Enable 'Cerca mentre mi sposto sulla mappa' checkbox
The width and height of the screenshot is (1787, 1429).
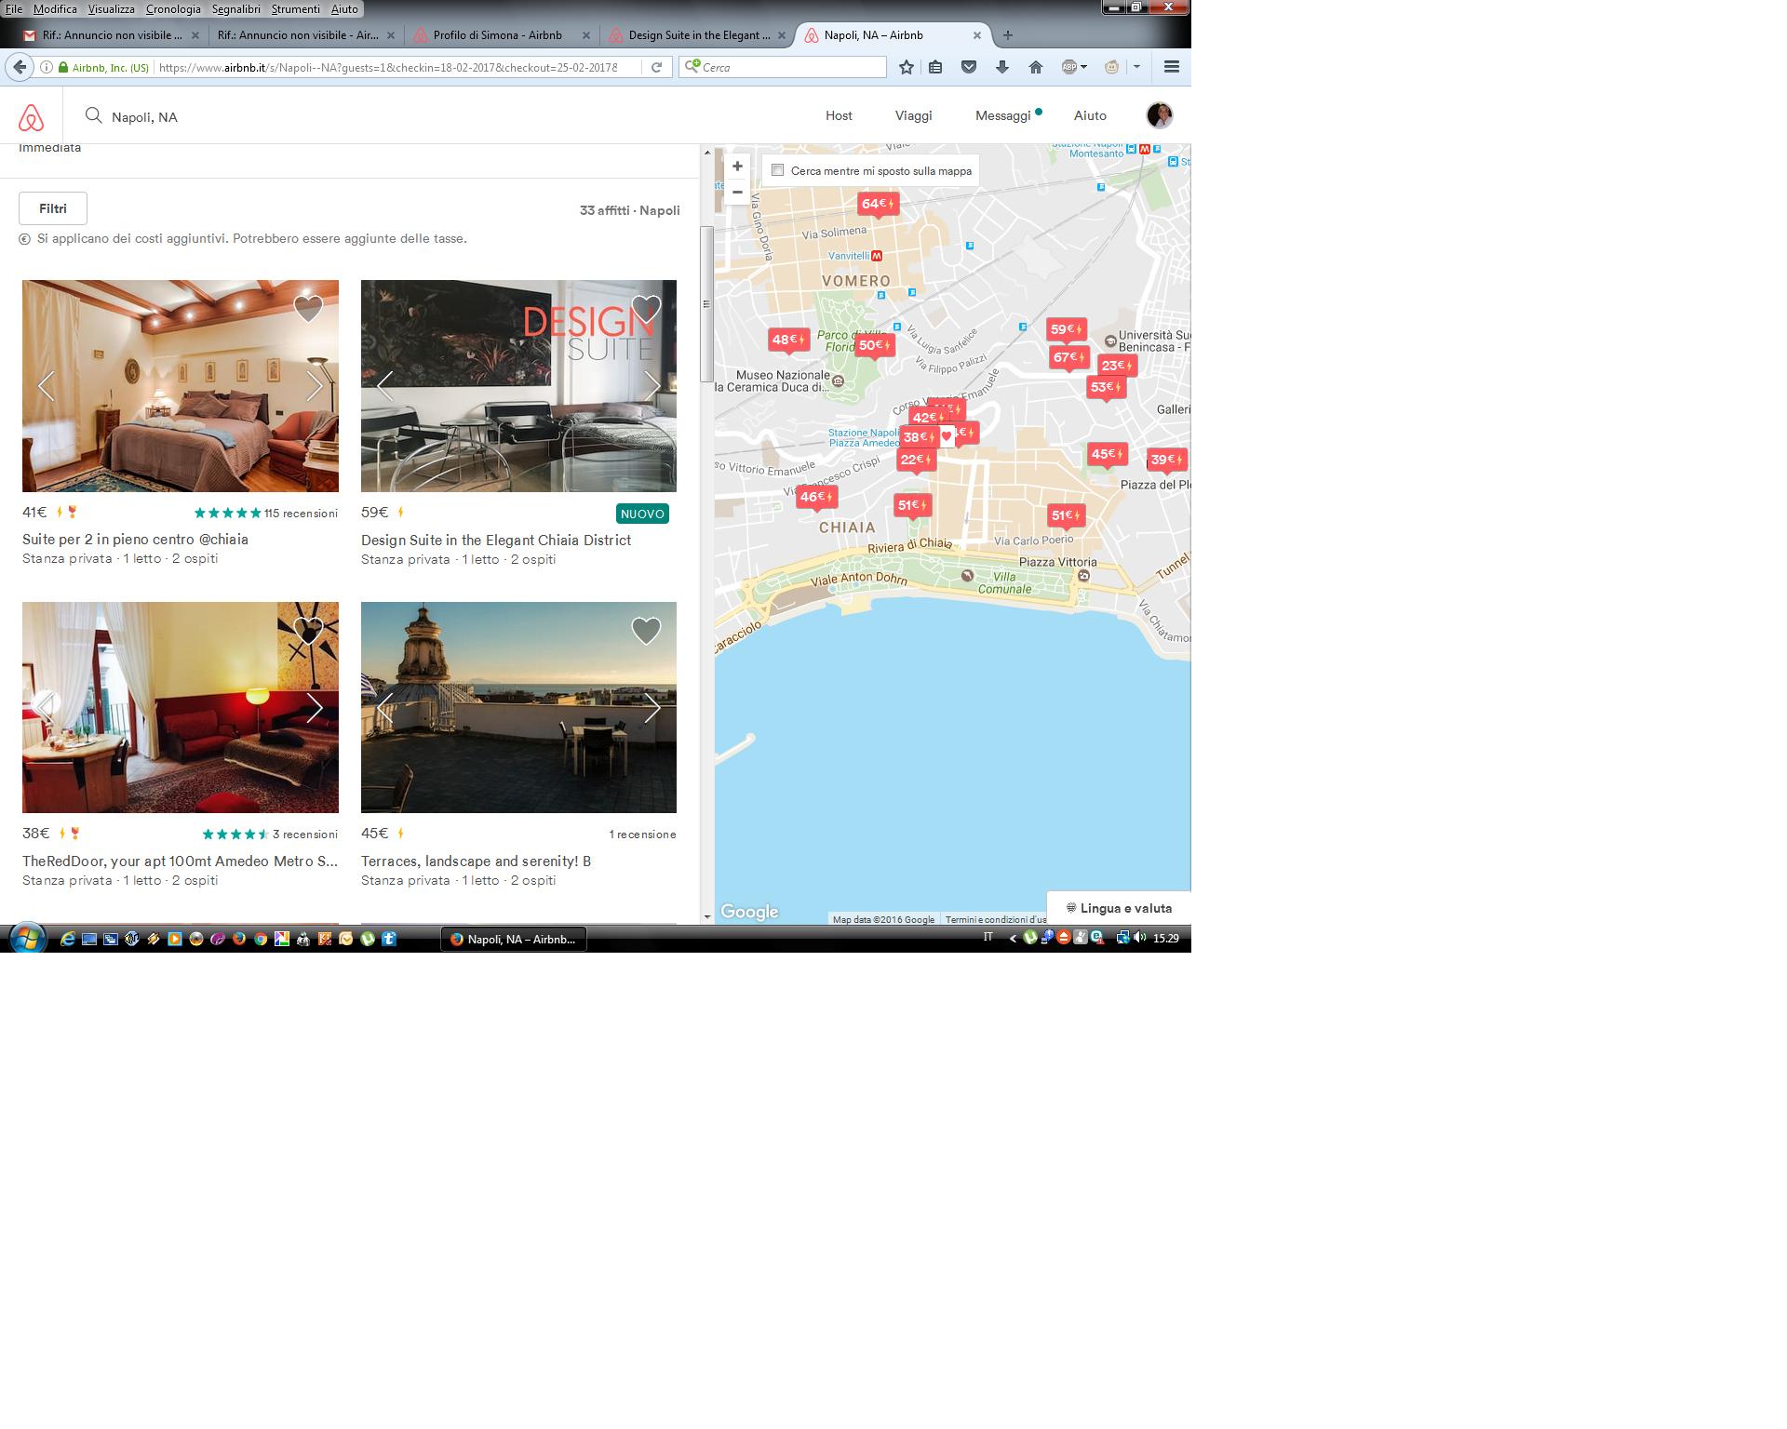778,170
